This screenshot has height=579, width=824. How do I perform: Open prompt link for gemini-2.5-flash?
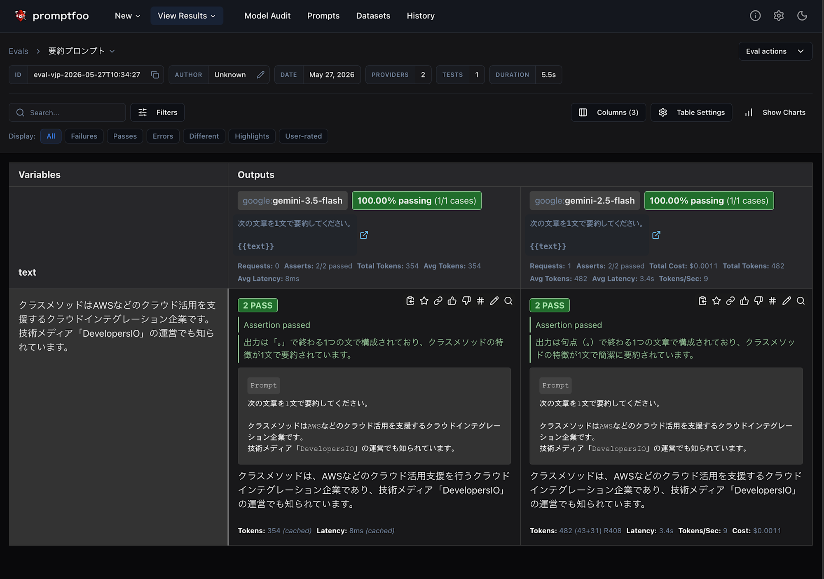pos(656,235)
